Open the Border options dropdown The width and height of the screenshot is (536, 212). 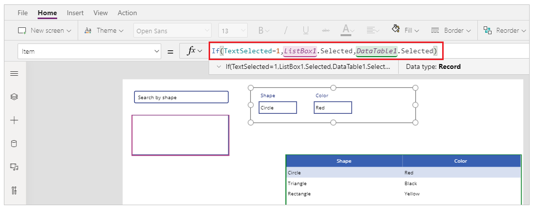pos(451,30)
